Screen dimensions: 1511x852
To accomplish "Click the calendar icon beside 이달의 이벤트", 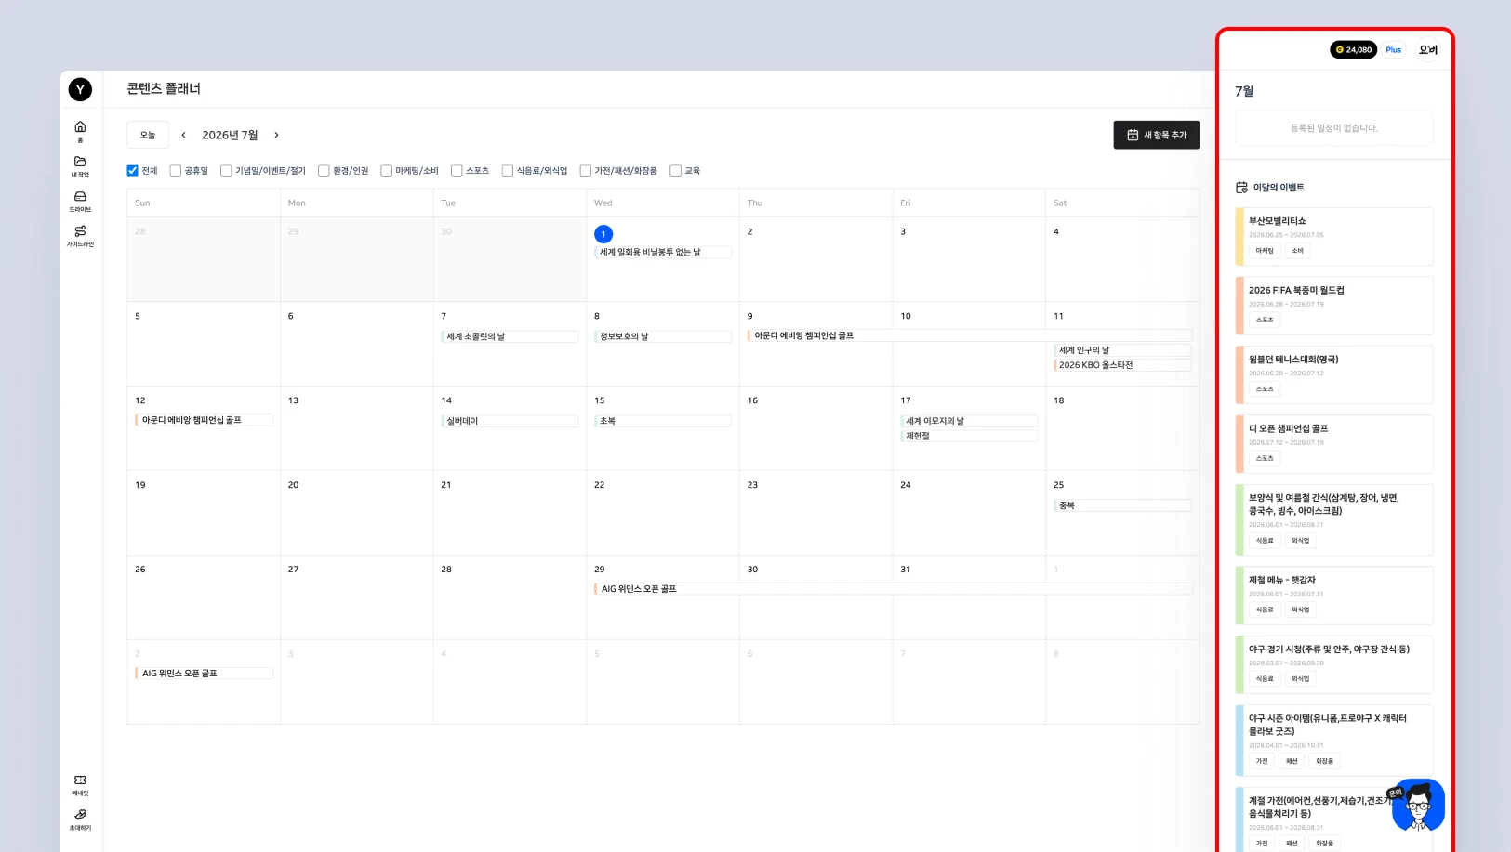I will coord(1241,188).
